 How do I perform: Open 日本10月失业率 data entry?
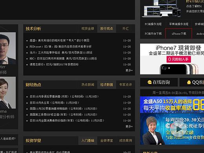(55, 103)
